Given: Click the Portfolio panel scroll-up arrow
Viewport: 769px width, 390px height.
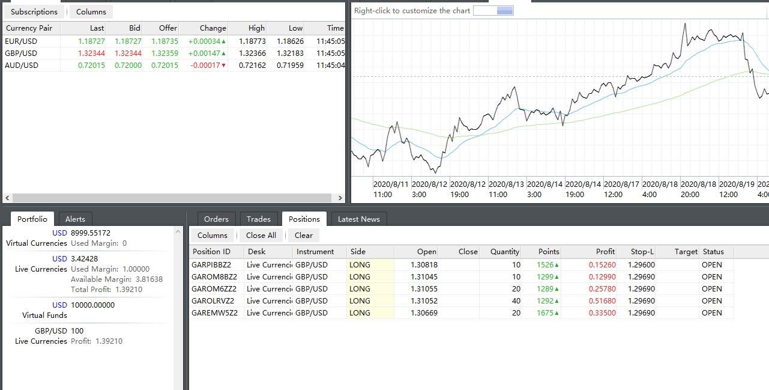Looking at the screenshot, I should point(178,231).
